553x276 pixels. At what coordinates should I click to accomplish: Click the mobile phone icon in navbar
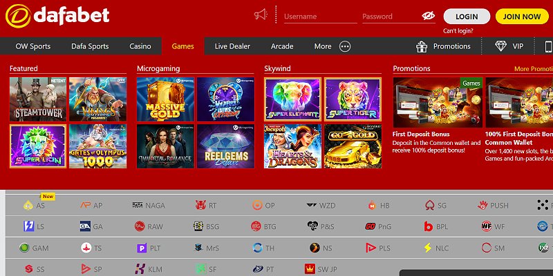tap(549, 46)
